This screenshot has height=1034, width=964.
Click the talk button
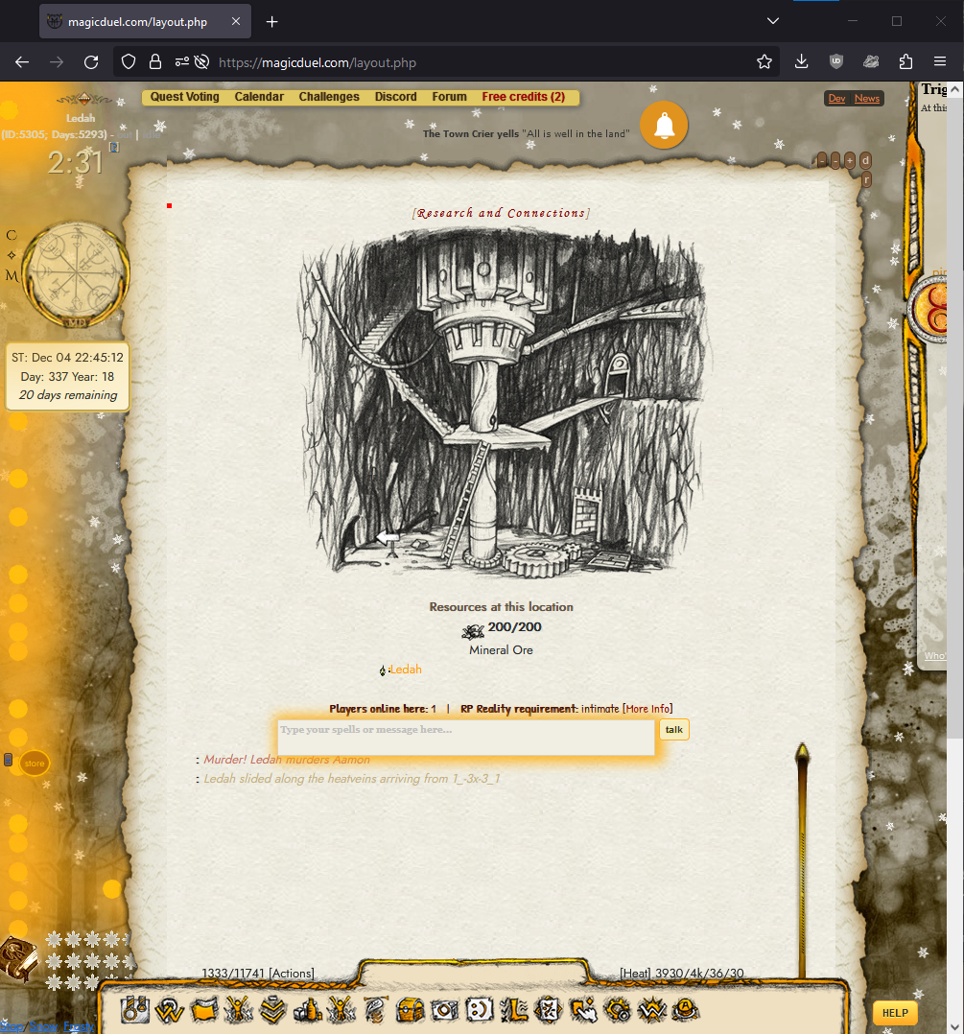coord(674,729)
